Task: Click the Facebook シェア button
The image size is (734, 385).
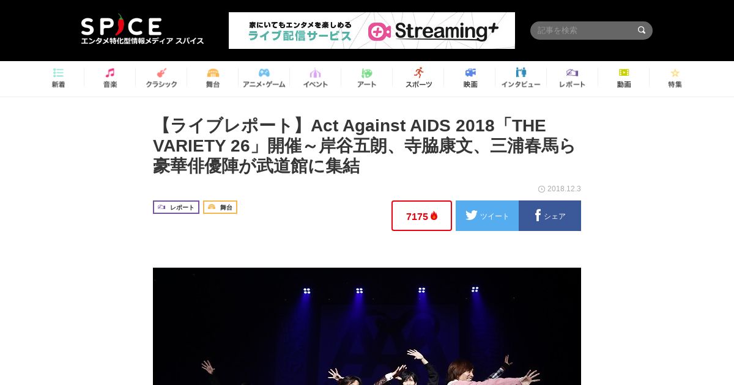Action: (x=550, y=216)
